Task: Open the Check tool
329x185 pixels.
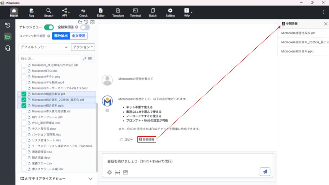Action: (x=83, y=13)
